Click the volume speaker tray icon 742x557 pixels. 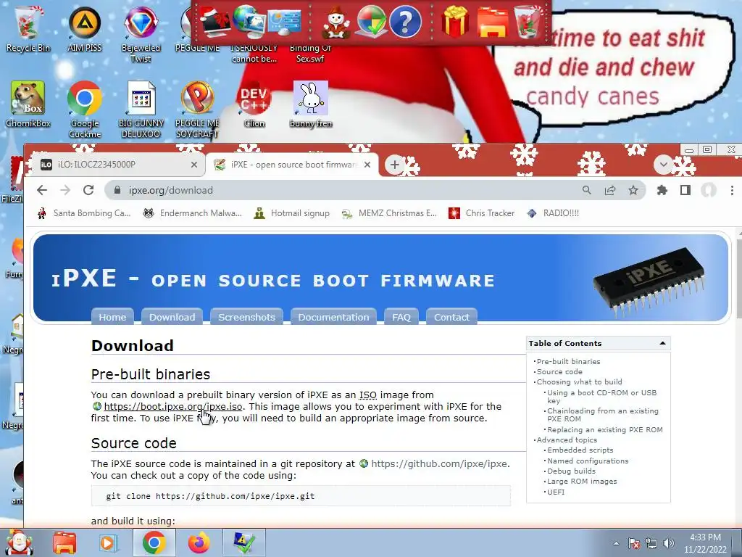[669, 543]
